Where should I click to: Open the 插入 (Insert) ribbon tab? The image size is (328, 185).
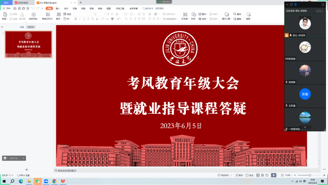tap(58, 9)
